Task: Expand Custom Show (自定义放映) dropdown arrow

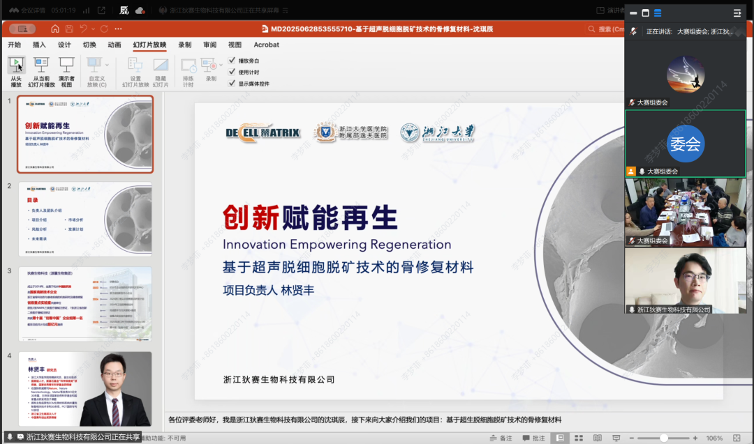Action: pos(107,65)
